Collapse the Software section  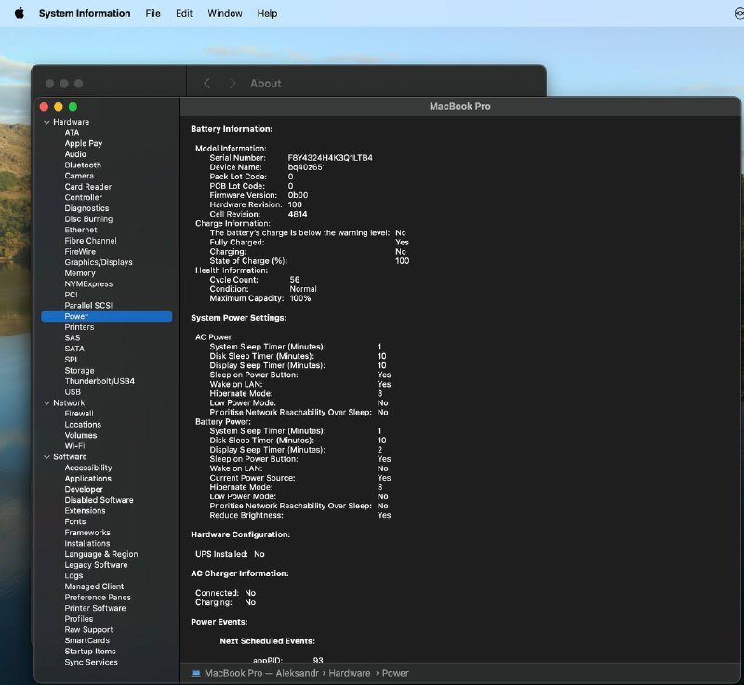pyautogui.click(x=46, y=456)
